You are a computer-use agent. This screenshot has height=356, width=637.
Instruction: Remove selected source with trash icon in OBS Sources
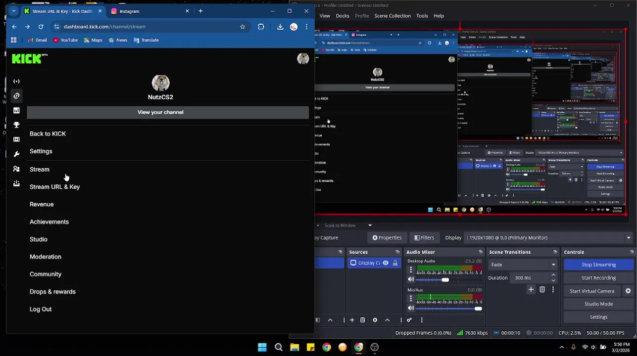362,320
